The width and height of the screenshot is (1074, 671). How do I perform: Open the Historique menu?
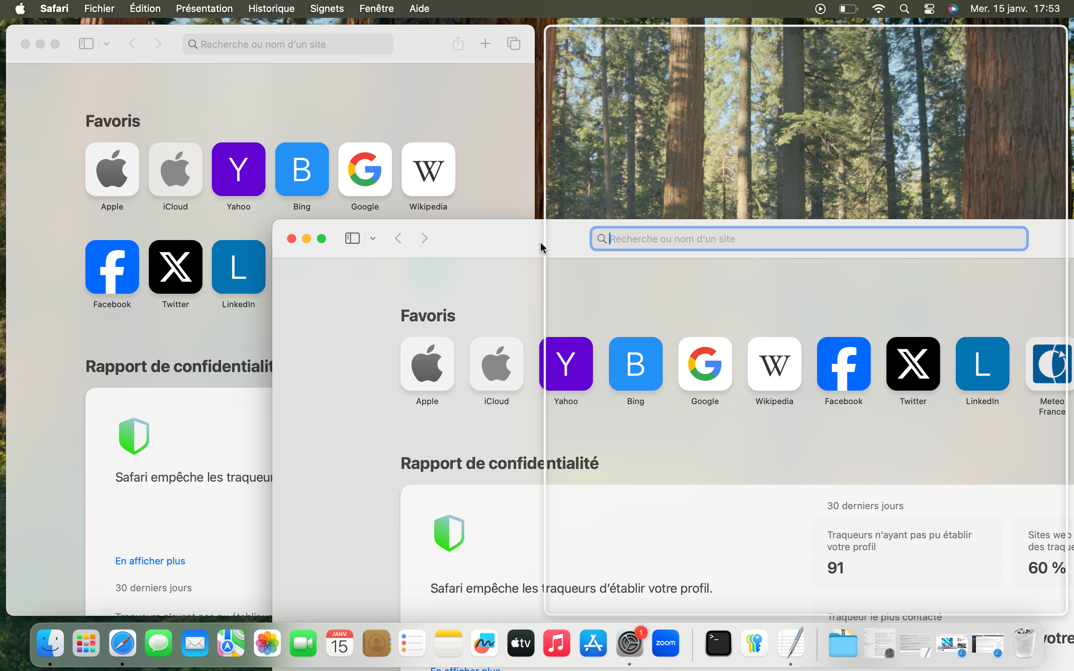(271, 9)
